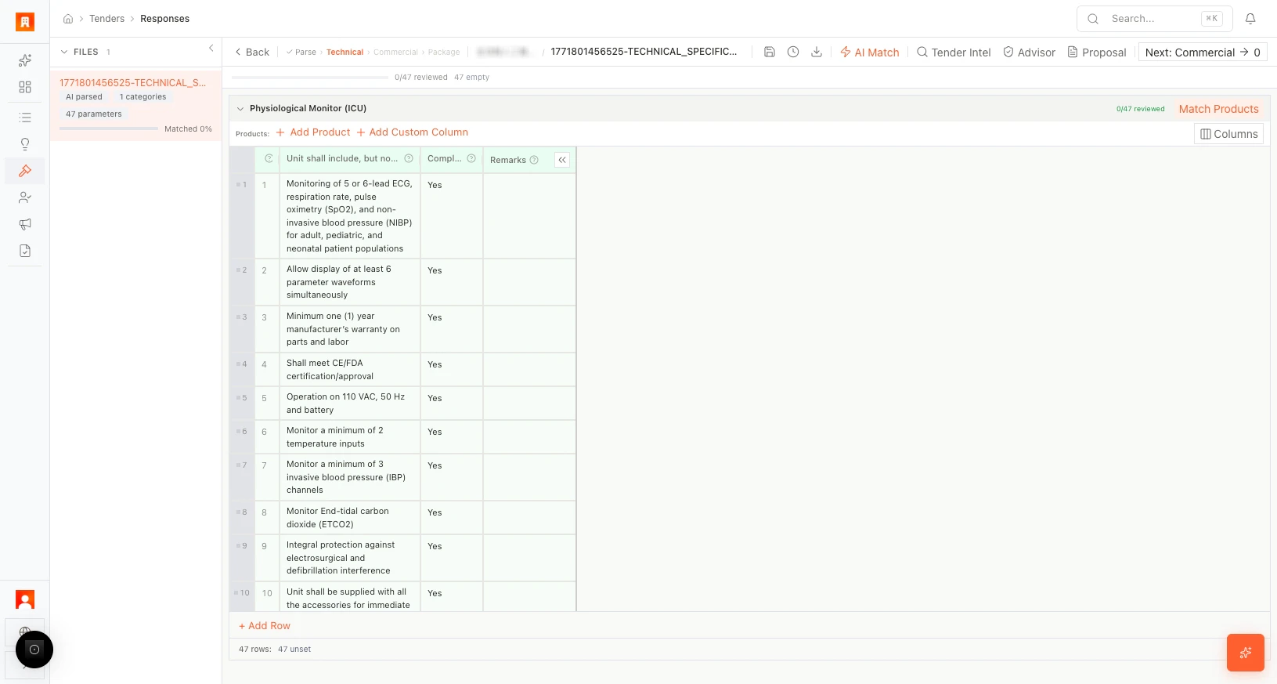Open the lightbulb icon in left sidebar
This screenshot has height=684, width=1277.
tap(25, 144)
